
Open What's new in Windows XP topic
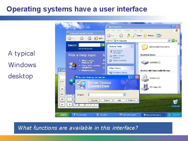pos(88,62)
